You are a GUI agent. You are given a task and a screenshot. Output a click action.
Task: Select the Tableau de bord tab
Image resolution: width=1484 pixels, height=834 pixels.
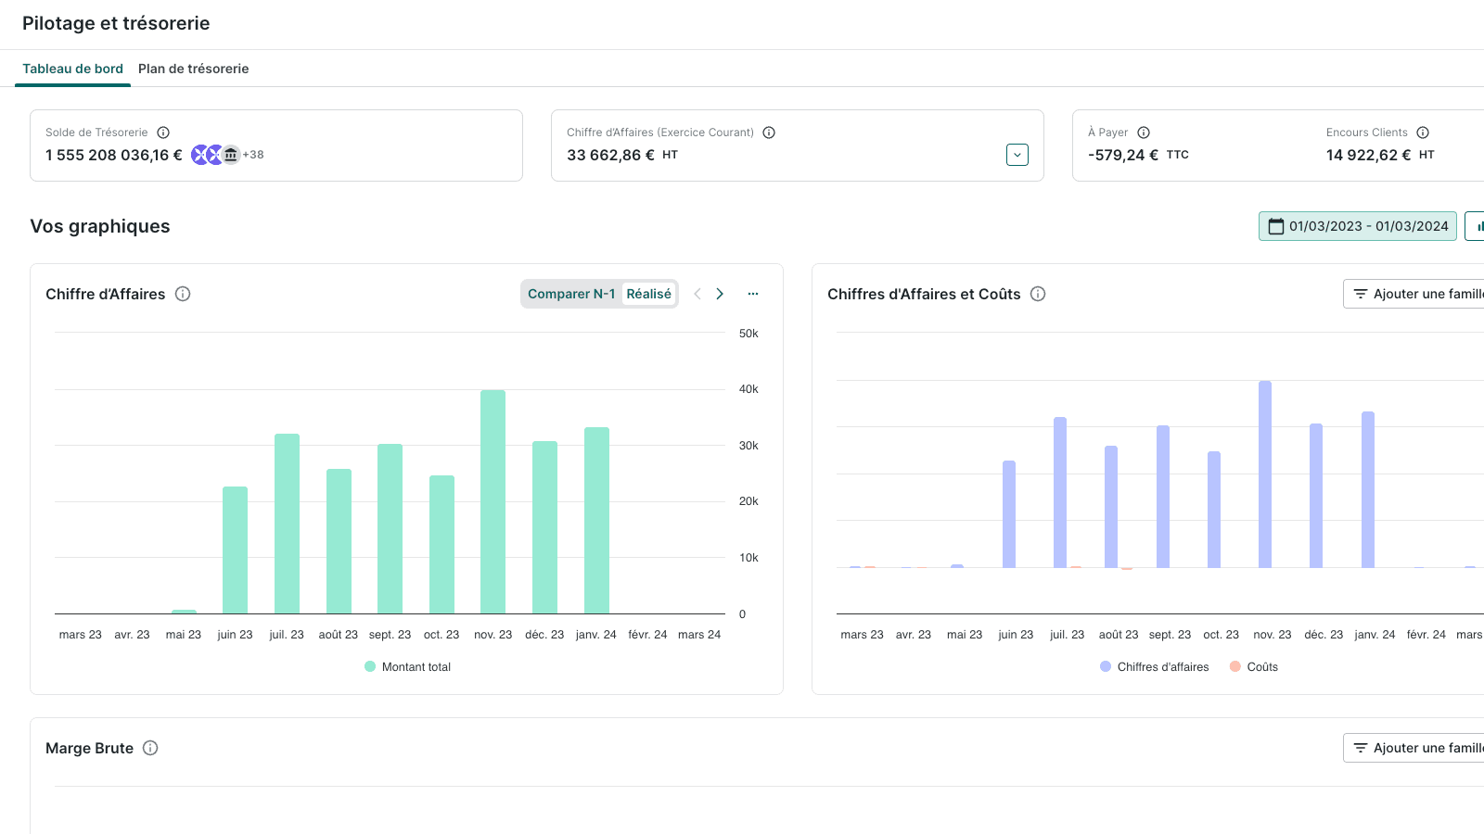[72, 69]
